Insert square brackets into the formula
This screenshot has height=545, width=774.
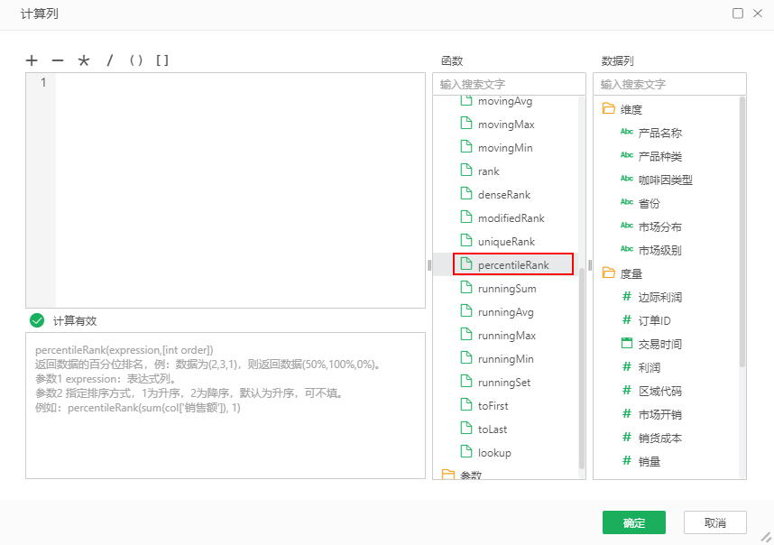(162, 60)
